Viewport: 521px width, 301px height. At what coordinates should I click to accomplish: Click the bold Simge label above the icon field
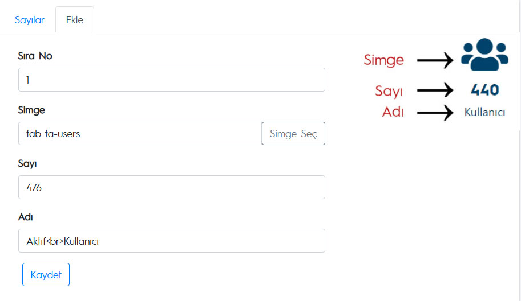[x=31, y=110]
